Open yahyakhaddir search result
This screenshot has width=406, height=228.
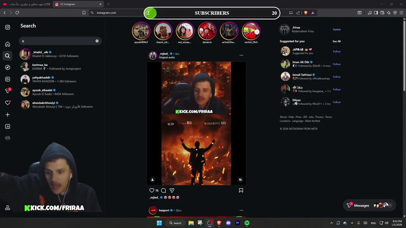[x=60, y=79]
